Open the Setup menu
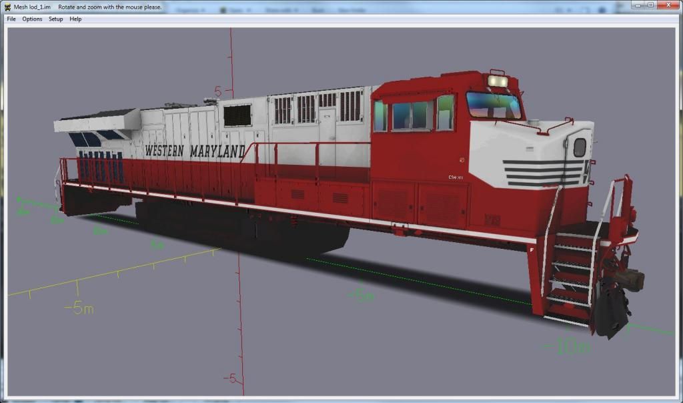Viewport: 683px width, 403px height. pos(56,19)
